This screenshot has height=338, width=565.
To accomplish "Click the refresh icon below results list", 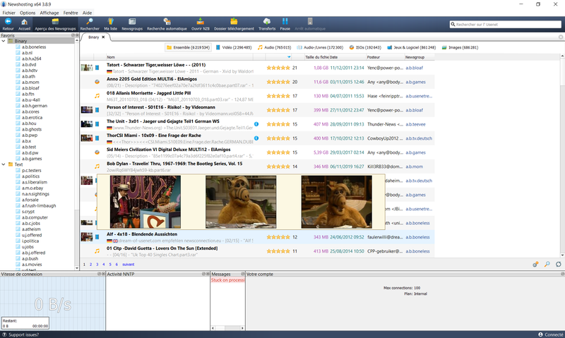I will point(558,264).
